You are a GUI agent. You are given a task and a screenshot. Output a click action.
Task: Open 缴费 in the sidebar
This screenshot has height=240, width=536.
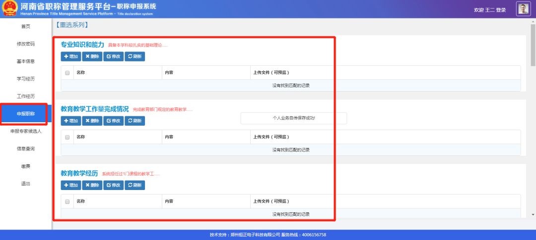coord(26,166)
